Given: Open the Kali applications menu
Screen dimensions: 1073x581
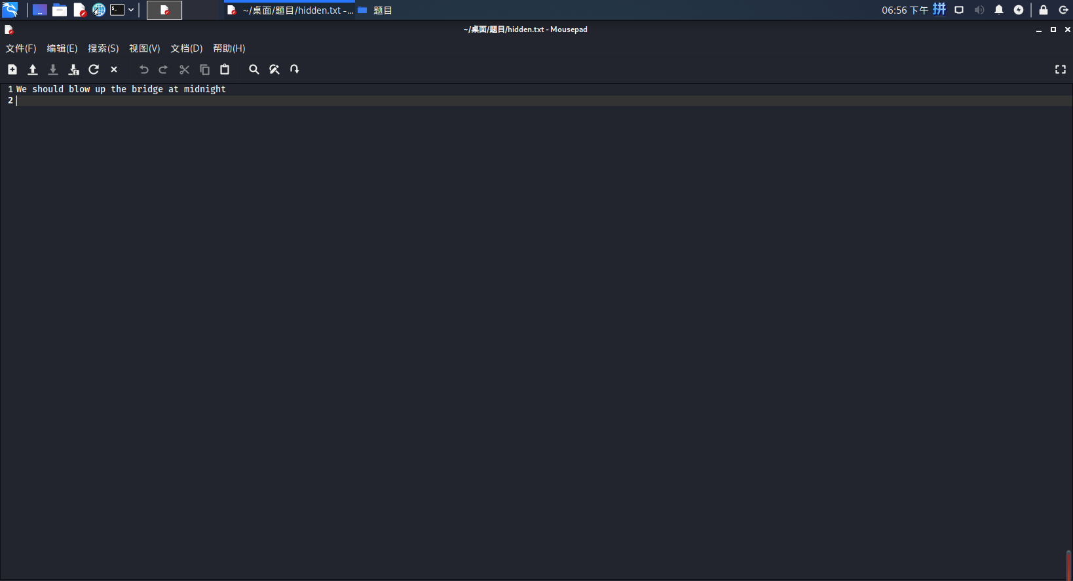Looking at the screenshot, I should [10, 10].
